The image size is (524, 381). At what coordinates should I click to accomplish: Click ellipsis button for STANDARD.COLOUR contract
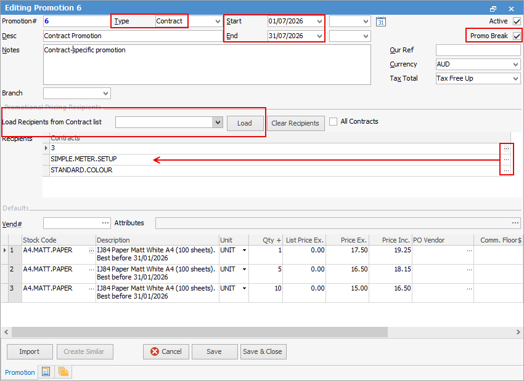pyautogui.click(x=506, y=170)
